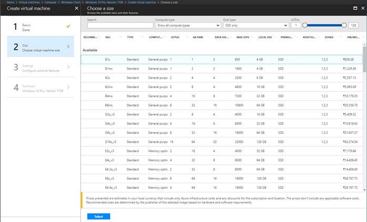
Task: Open Virtual machines breadcrumb link
Action: pyautogui.click(x=29, y=2)
